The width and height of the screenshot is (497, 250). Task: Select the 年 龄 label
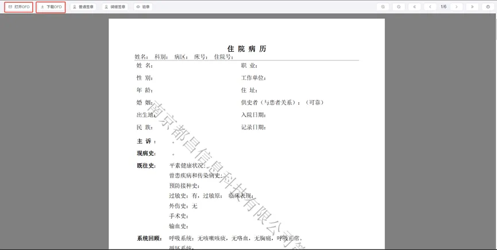(145, 90)
